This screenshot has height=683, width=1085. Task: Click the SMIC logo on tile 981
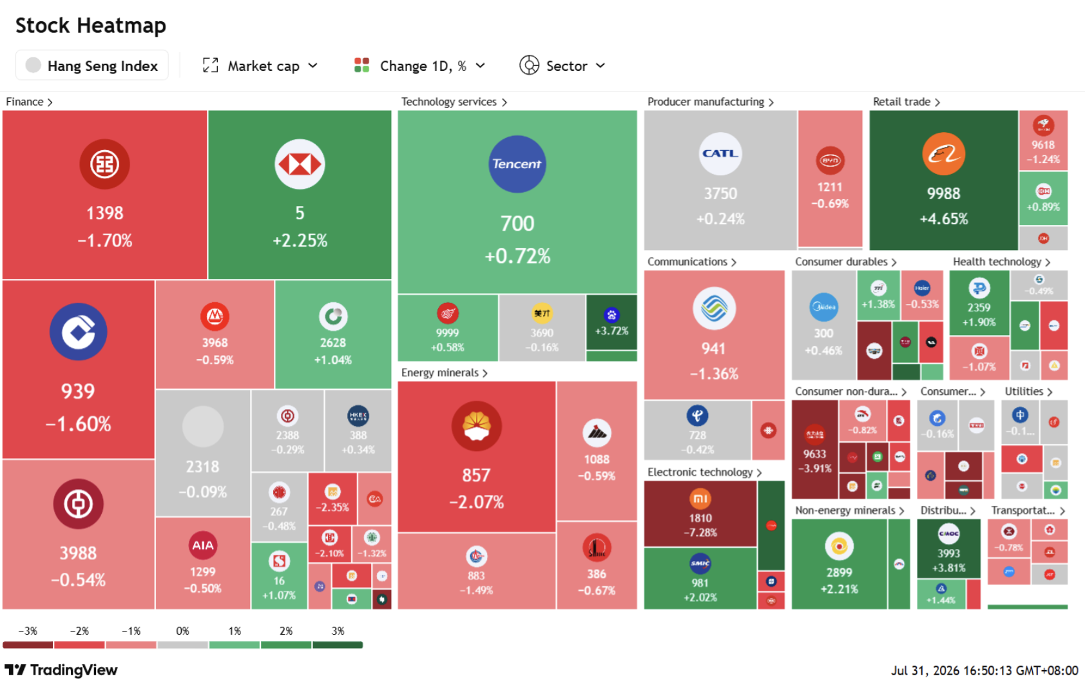pos(700,564)
